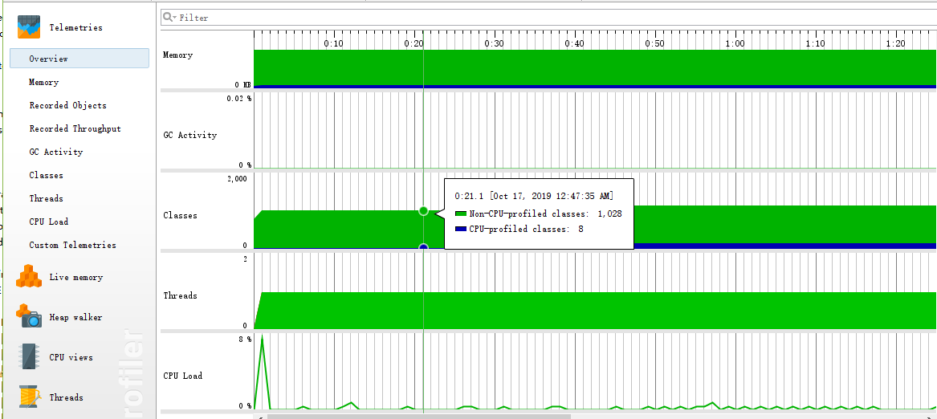
Task: Click the Filter magnifier icon
Action: pos(167,18)
